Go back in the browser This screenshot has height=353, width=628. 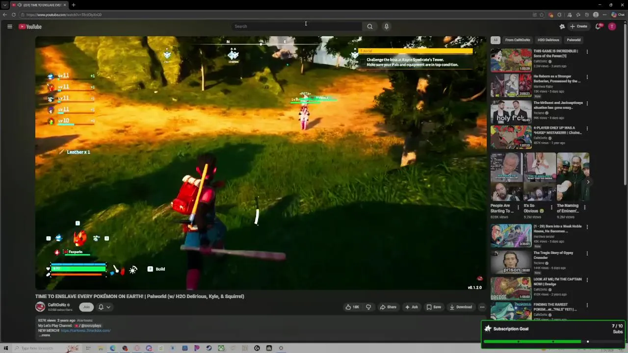(x=5, y=15)
